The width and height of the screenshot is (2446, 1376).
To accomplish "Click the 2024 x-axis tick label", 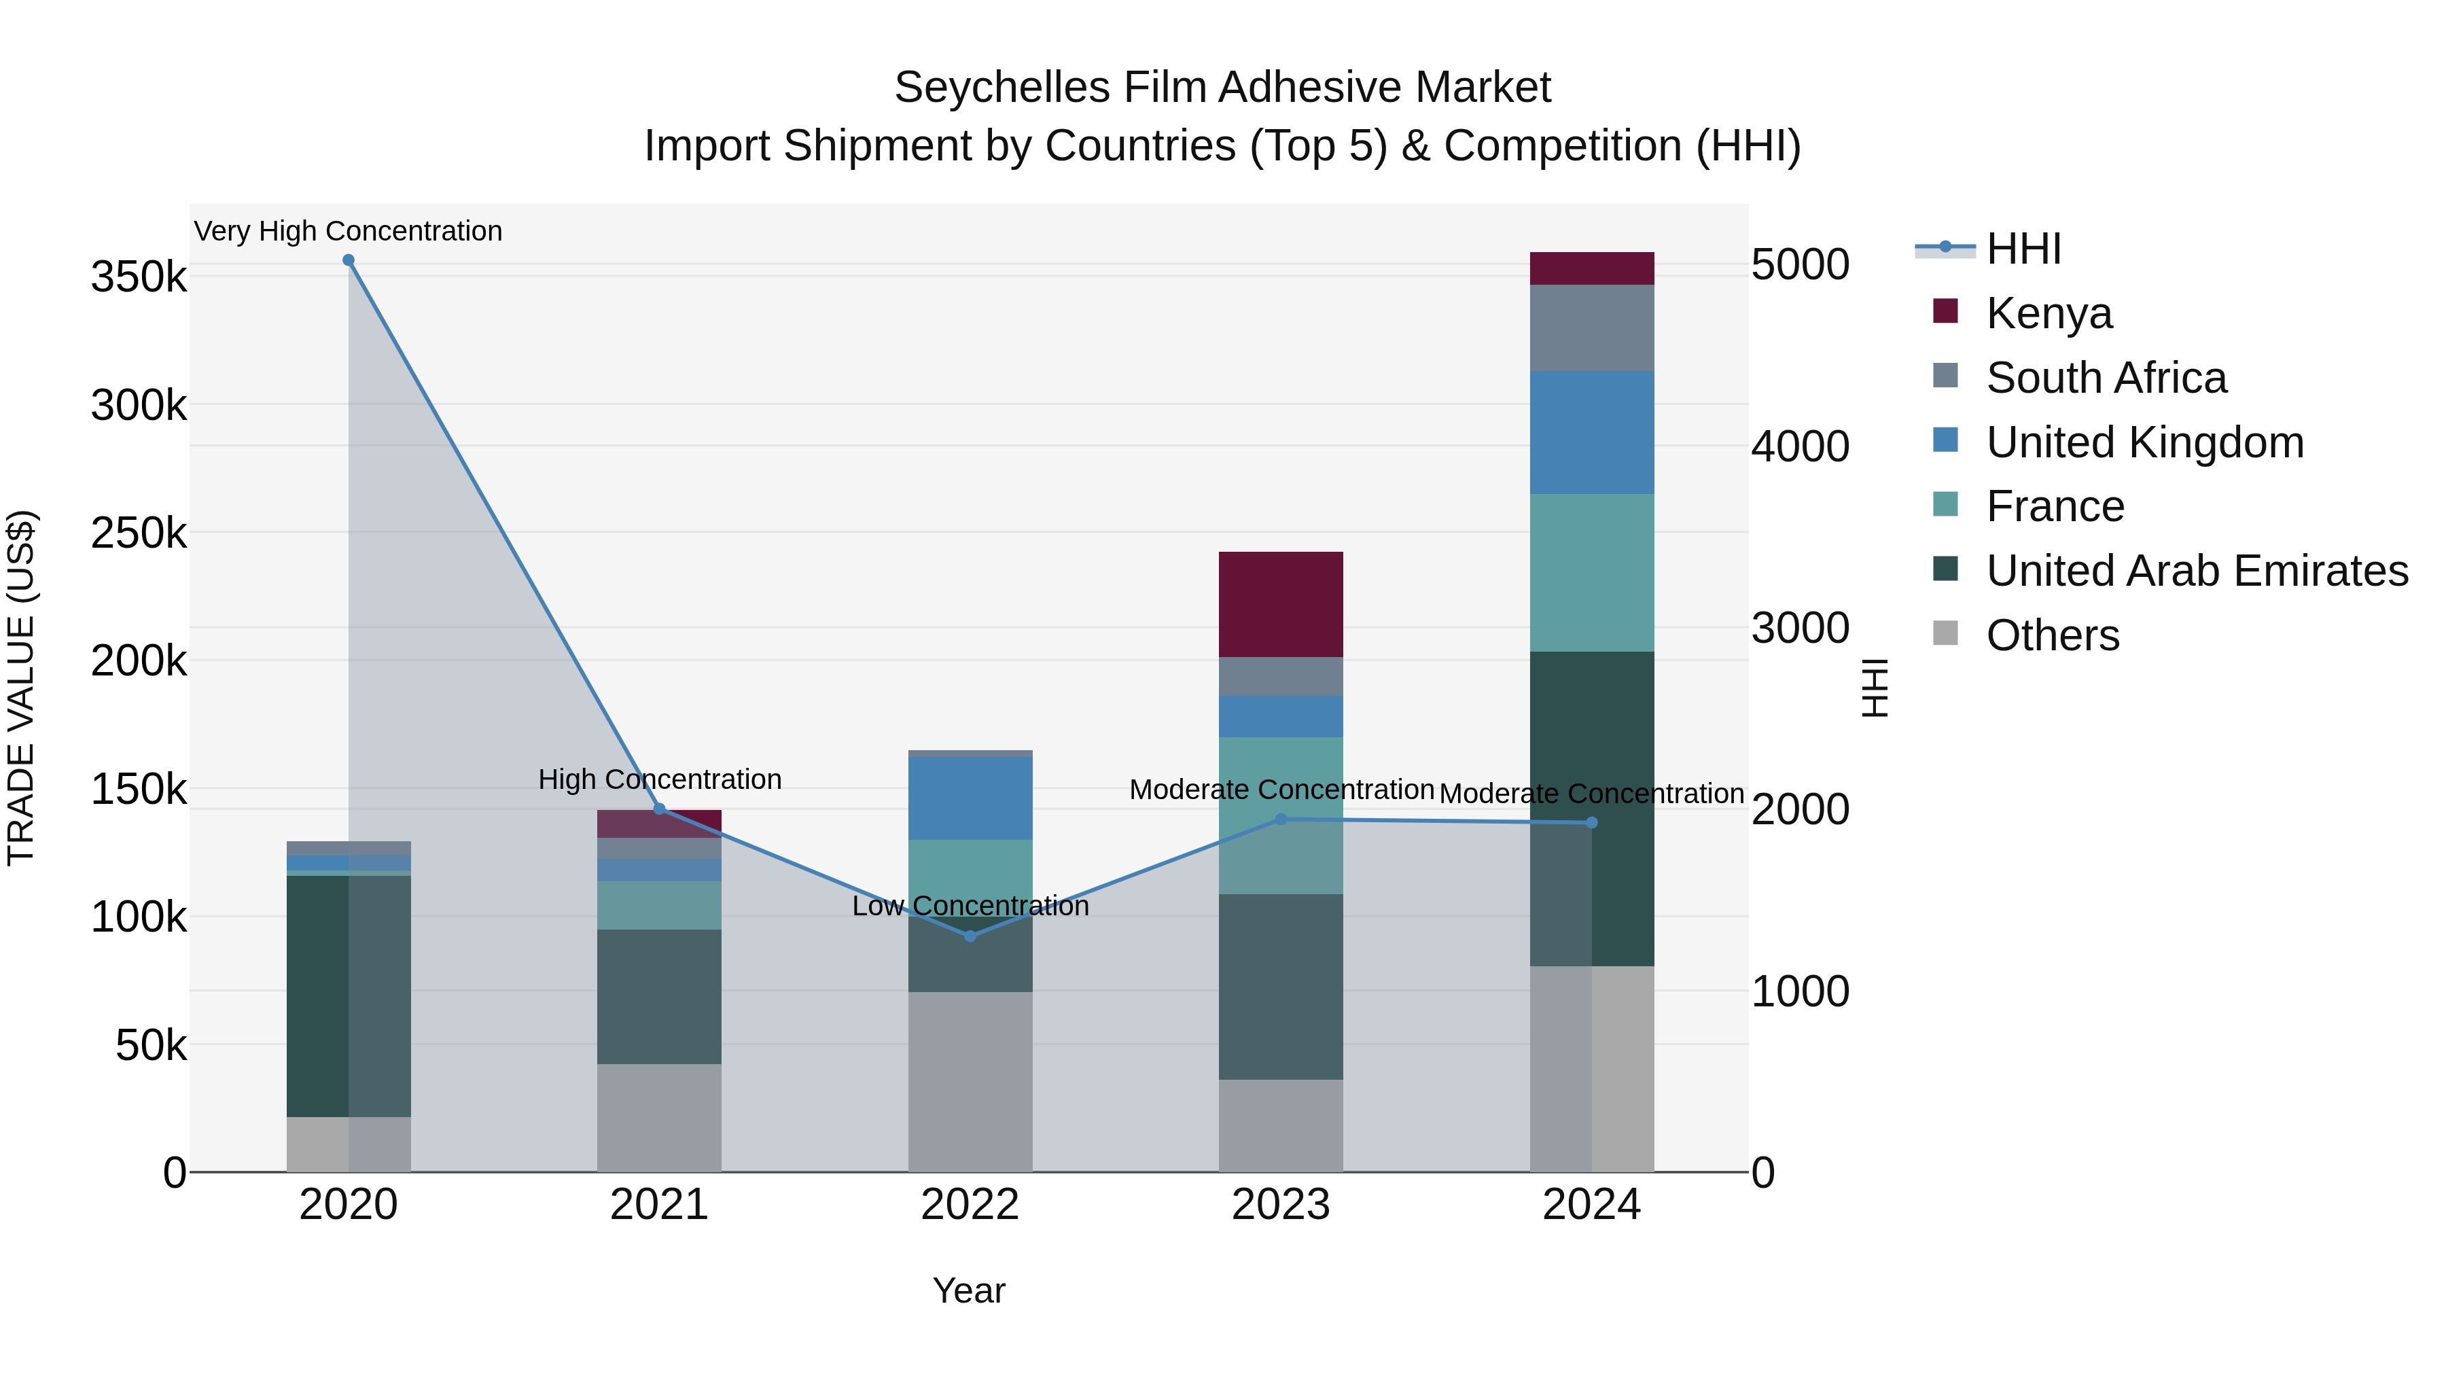I will (1593, 1205).
